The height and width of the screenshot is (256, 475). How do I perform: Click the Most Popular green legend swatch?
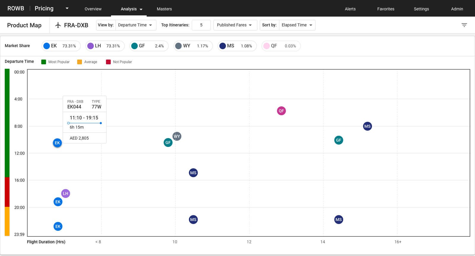point(44,62)
